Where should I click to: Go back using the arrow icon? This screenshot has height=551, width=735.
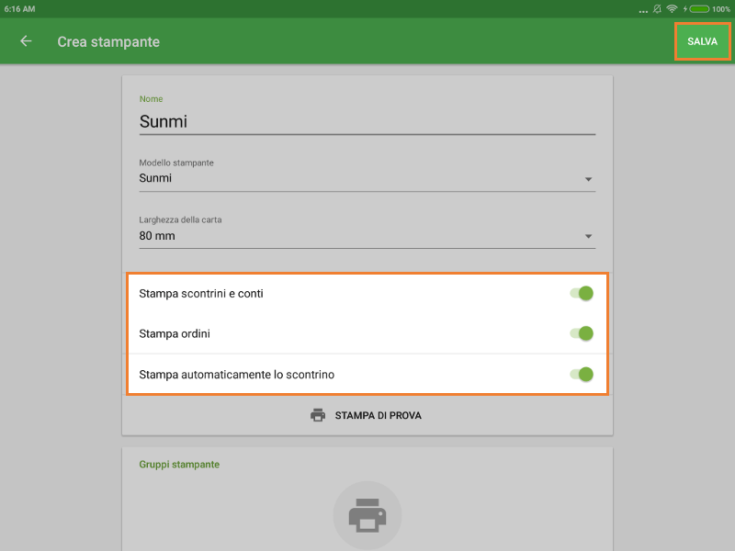(x=26, y=41)
